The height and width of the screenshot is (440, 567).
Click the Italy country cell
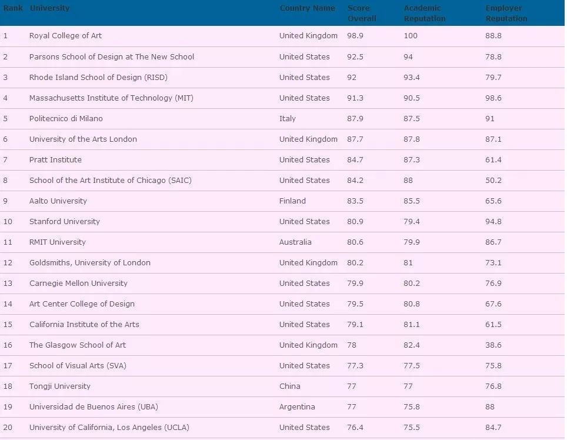click(288, 119)
